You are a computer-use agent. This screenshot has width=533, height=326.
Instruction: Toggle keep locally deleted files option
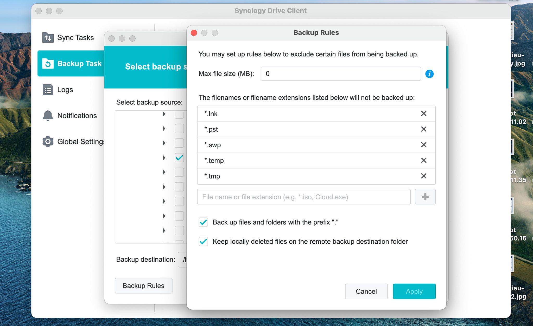203,242
